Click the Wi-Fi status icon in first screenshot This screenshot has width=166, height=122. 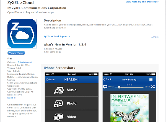coord(53,74)
